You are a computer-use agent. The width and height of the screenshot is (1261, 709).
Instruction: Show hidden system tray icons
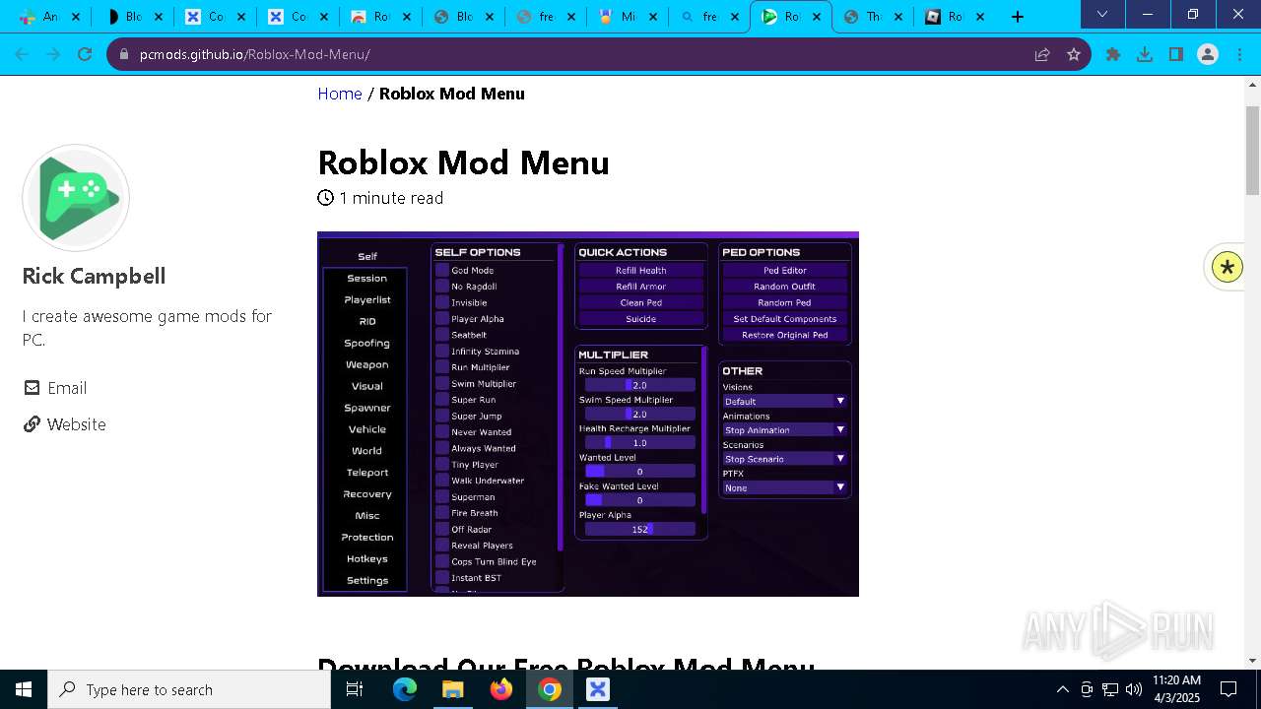point(1062,689)
